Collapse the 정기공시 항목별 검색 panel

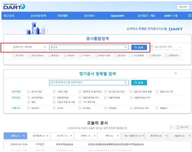(x=175, y=73)
